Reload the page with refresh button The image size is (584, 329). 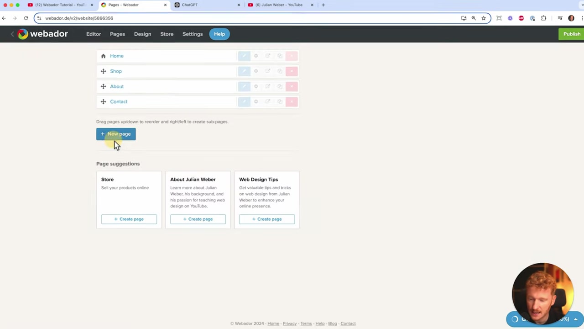coord(26,18)
